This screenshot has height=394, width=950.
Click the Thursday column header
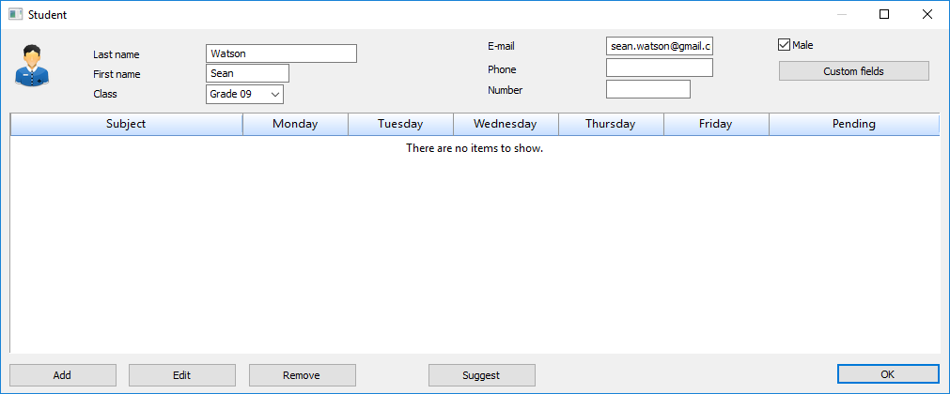tap(611, 124)
